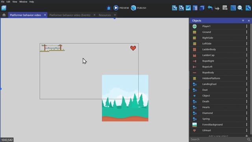This screenshot has width=252, height=142.
Task: Select the LeftSide object in list
Action: click(220, 44)
